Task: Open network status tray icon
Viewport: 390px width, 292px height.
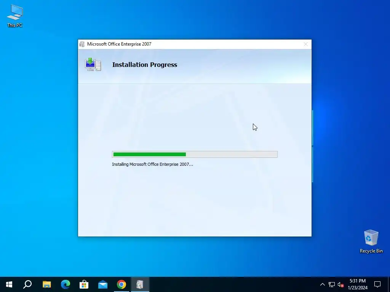Action: (332, 284)
